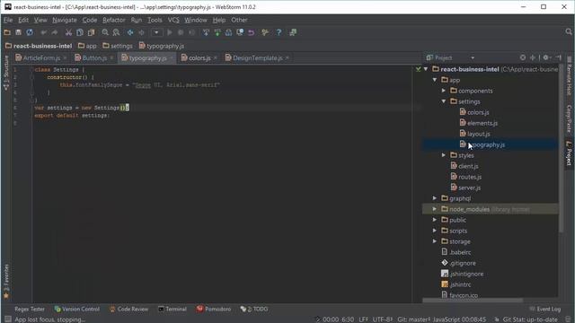Click the Run play icon
Viewport: 575px width, 323px height.
point(170,32)
